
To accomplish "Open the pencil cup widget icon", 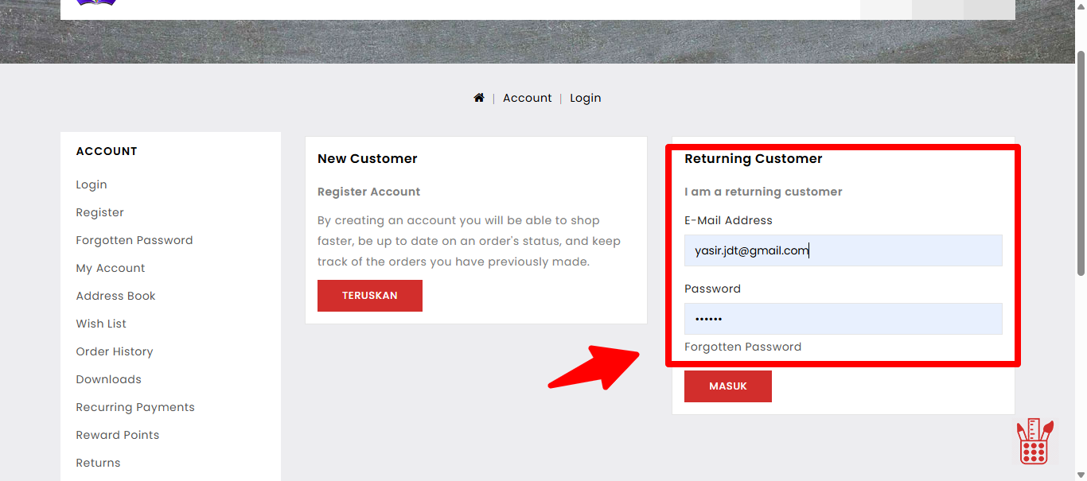I will [1034, 441].
